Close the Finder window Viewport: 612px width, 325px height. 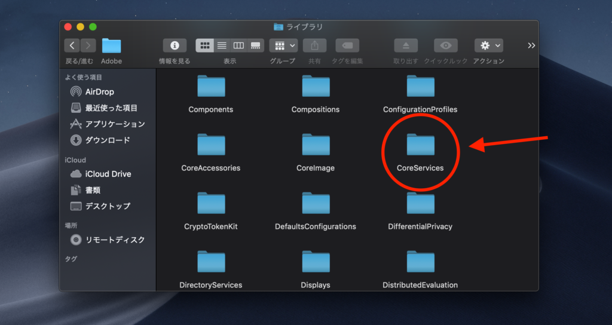tap(68, 27)
